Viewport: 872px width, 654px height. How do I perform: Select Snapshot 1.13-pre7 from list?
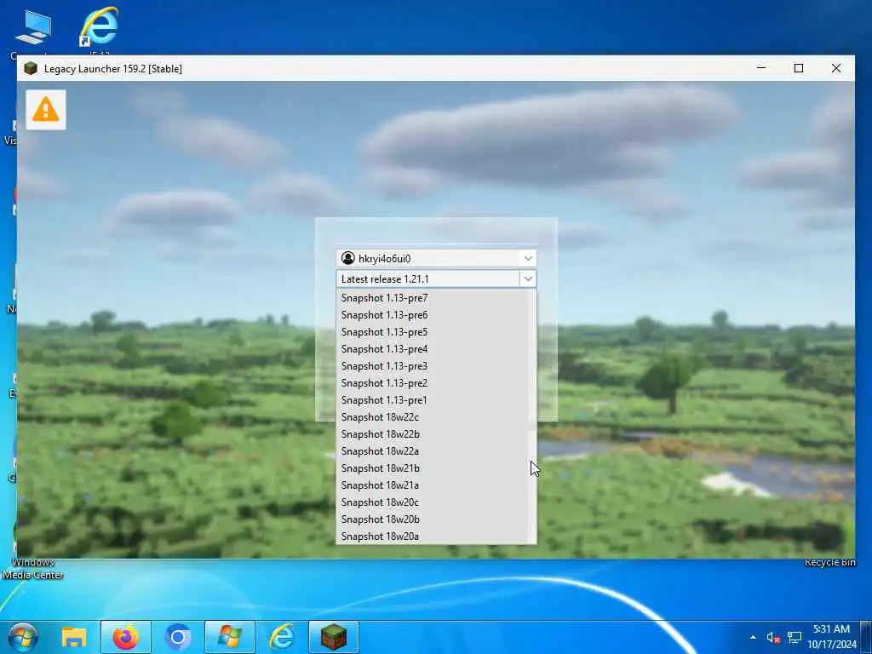[432, 298]
